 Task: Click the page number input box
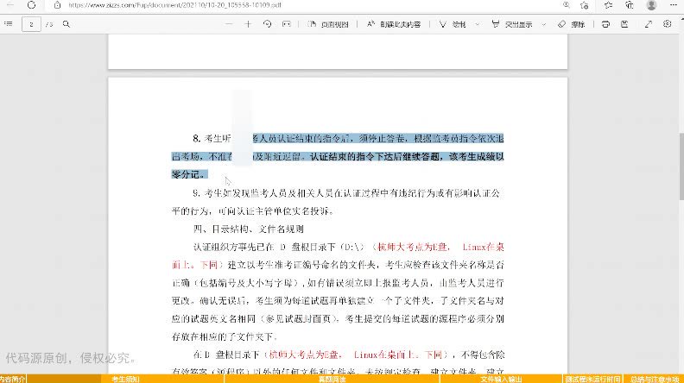(33, 24)
